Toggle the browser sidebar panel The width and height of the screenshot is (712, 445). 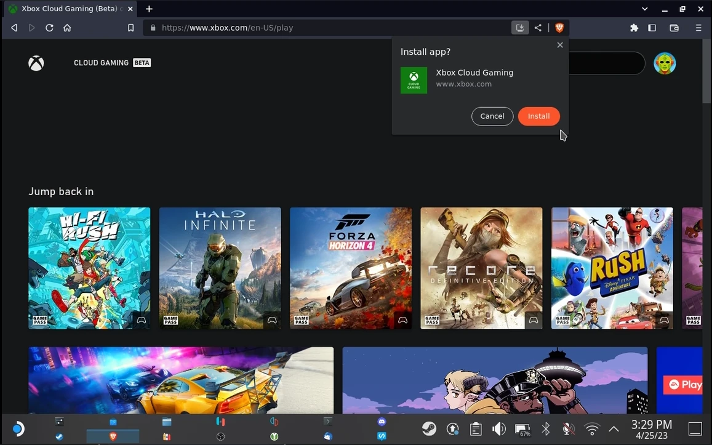point(652,28)
